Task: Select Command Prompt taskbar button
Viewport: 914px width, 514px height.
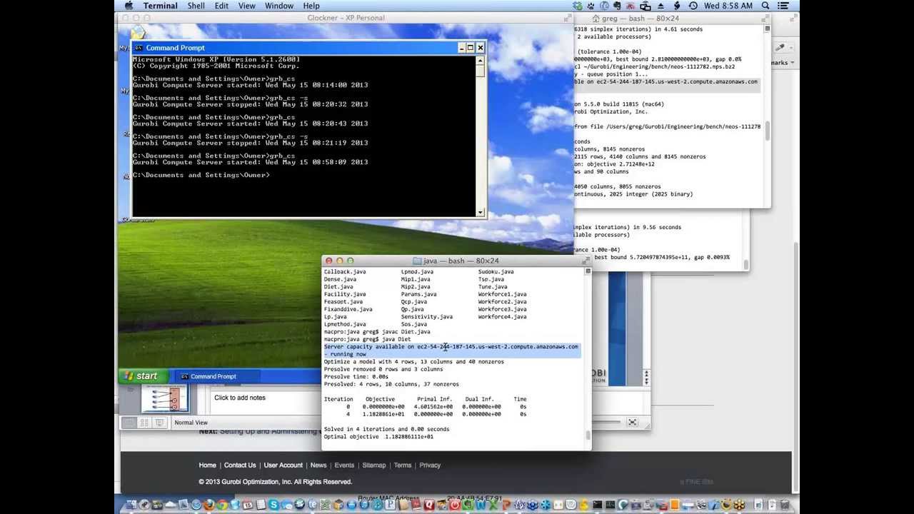Action: point(218,376)
